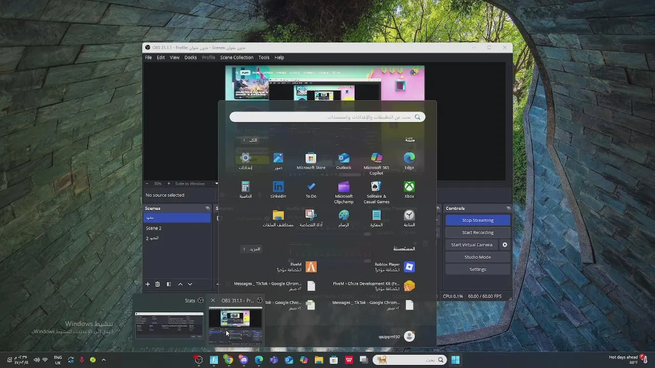Open the Edit menu in OBS

[x=161, y=57]
